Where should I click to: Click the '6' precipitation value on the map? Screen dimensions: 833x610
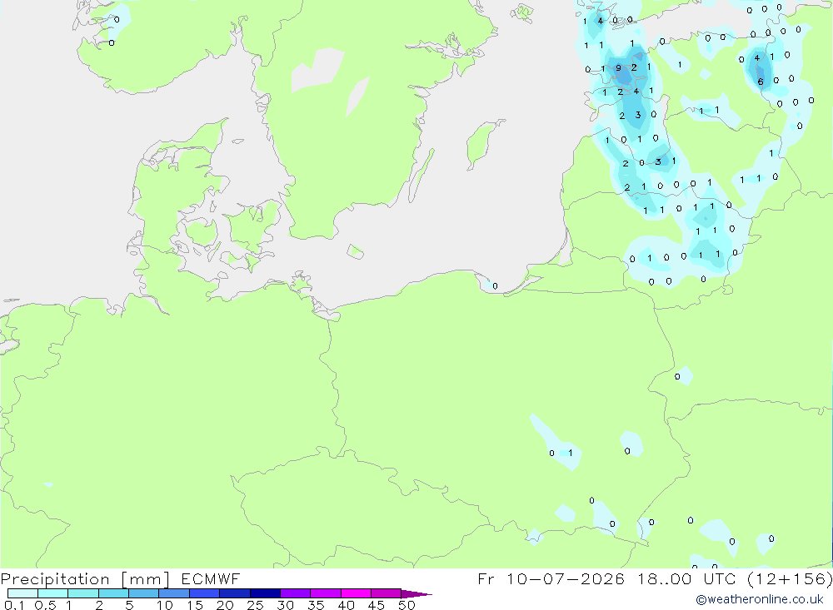pos(761,82)
